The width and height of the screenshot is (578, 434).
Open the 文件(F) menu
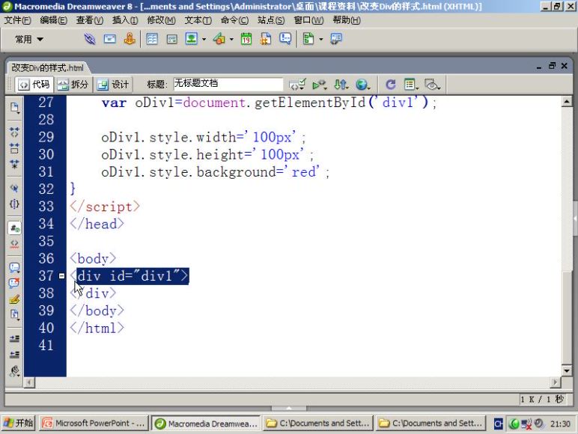pos(18,20)
